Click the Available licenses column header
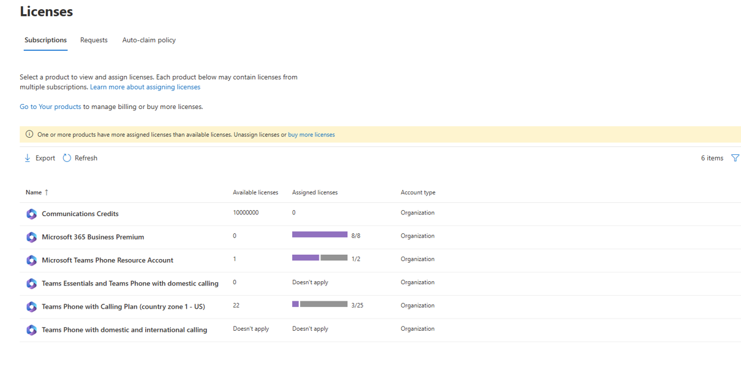 [255, 192]
